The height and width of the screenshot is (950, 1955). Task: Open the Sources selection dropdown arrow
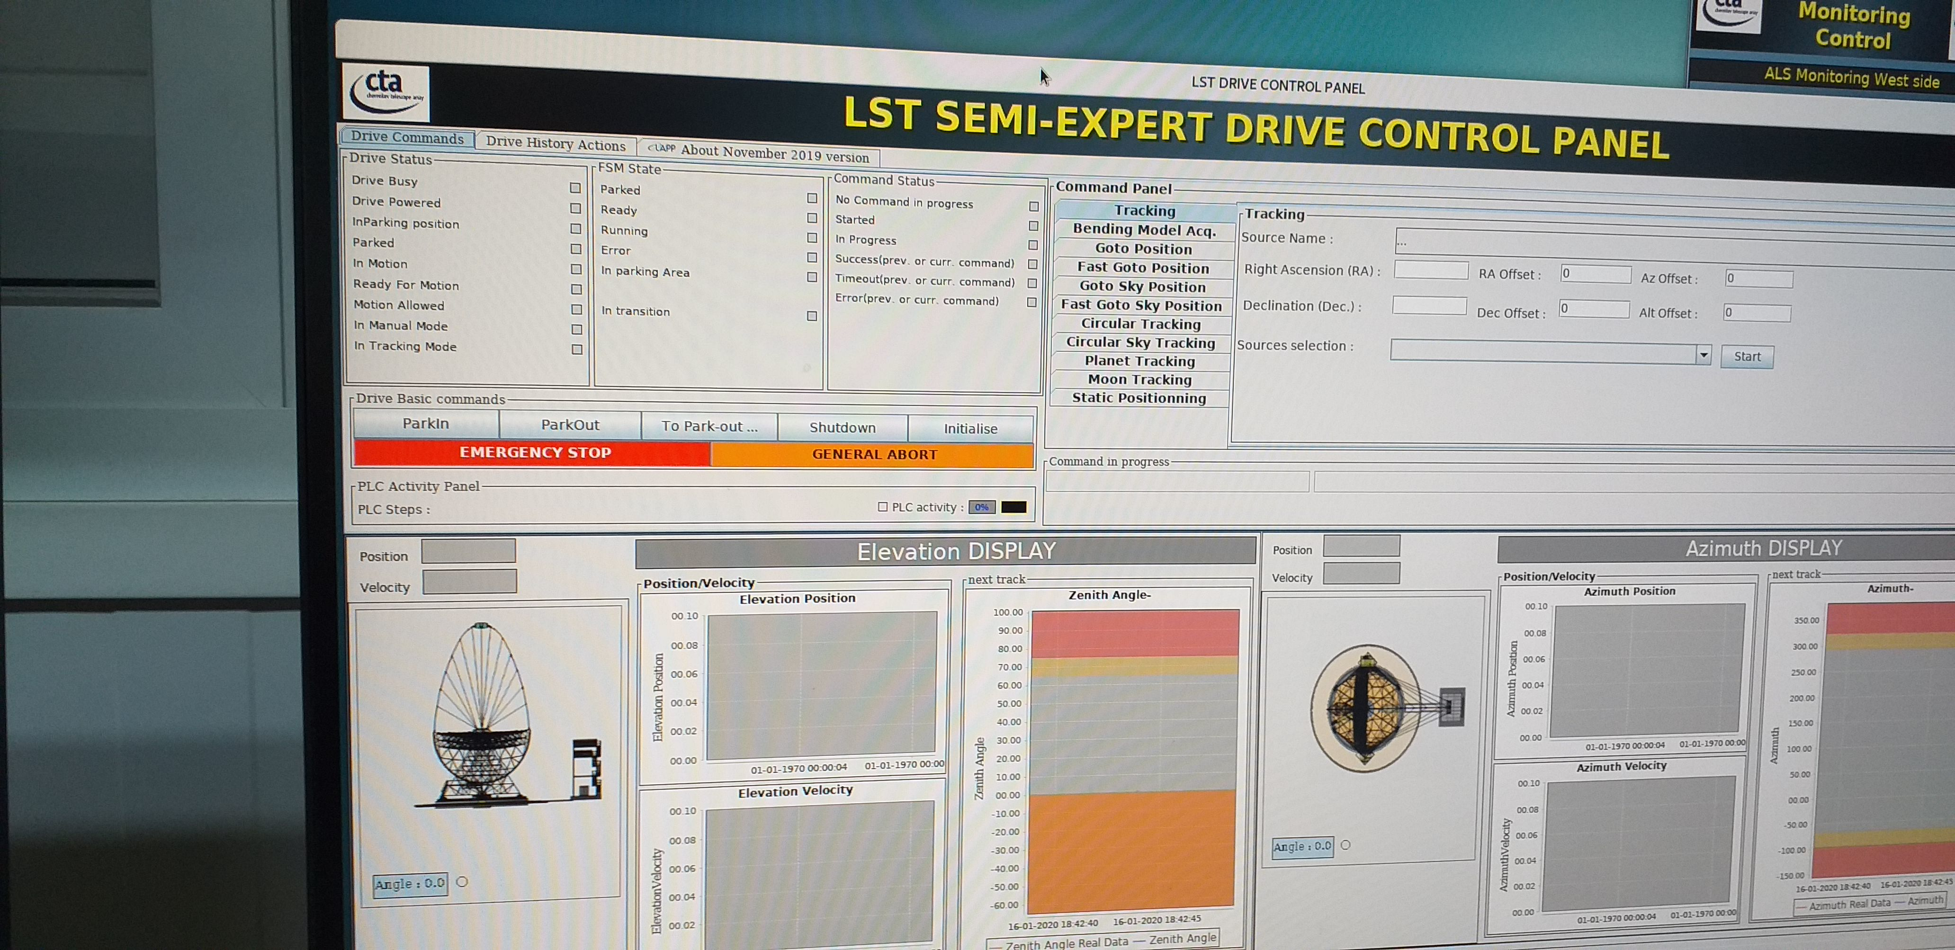click(1704, 354)
